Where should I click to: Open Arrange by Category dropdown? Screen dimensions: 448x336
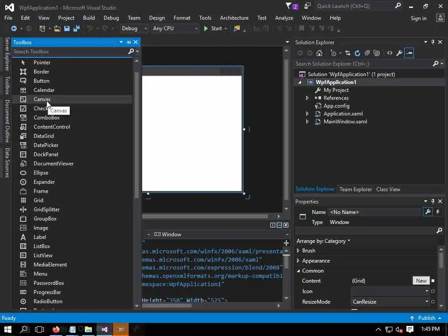pos(323,241)
